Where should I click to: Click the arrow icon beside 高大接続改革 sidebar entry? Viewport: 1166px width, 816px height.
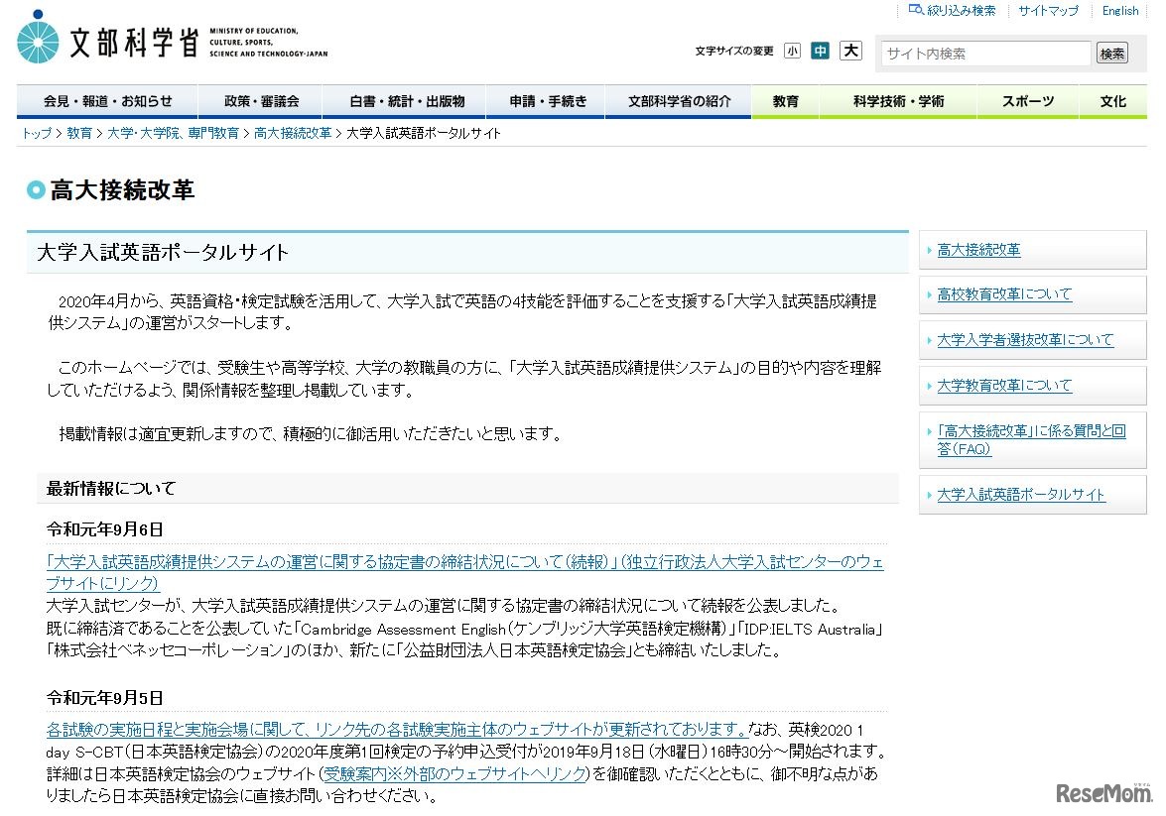coord(928,250)
